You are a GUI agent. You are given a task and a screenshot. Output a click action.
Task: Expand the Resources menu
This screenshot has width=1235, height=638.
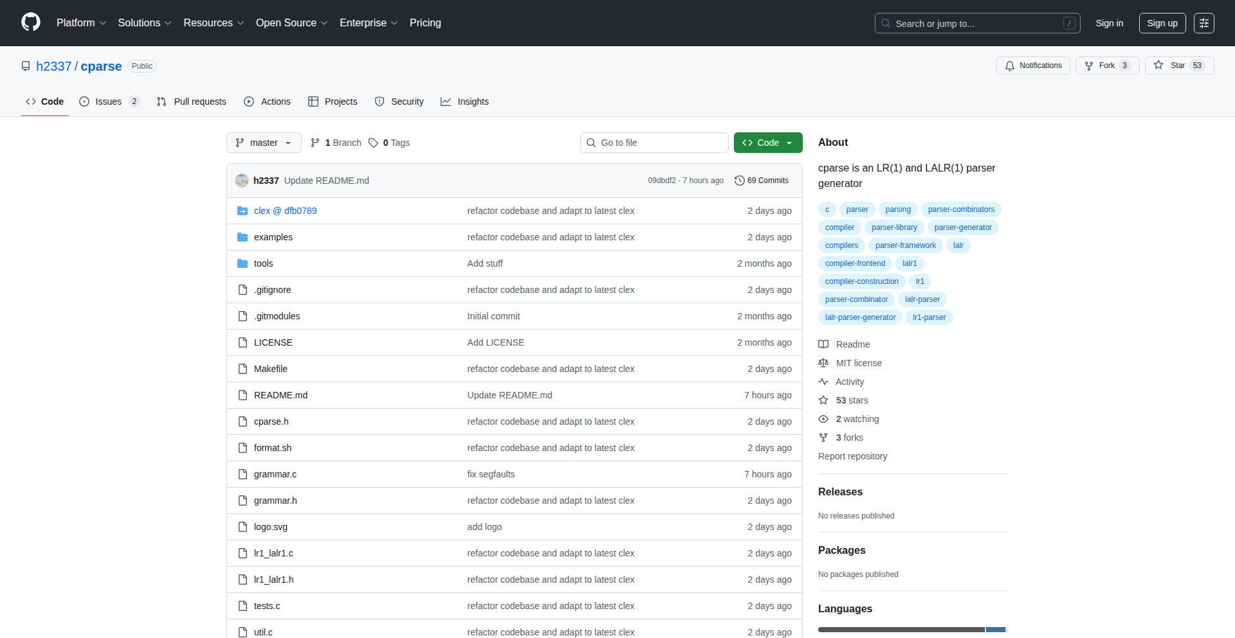point(214,23)
